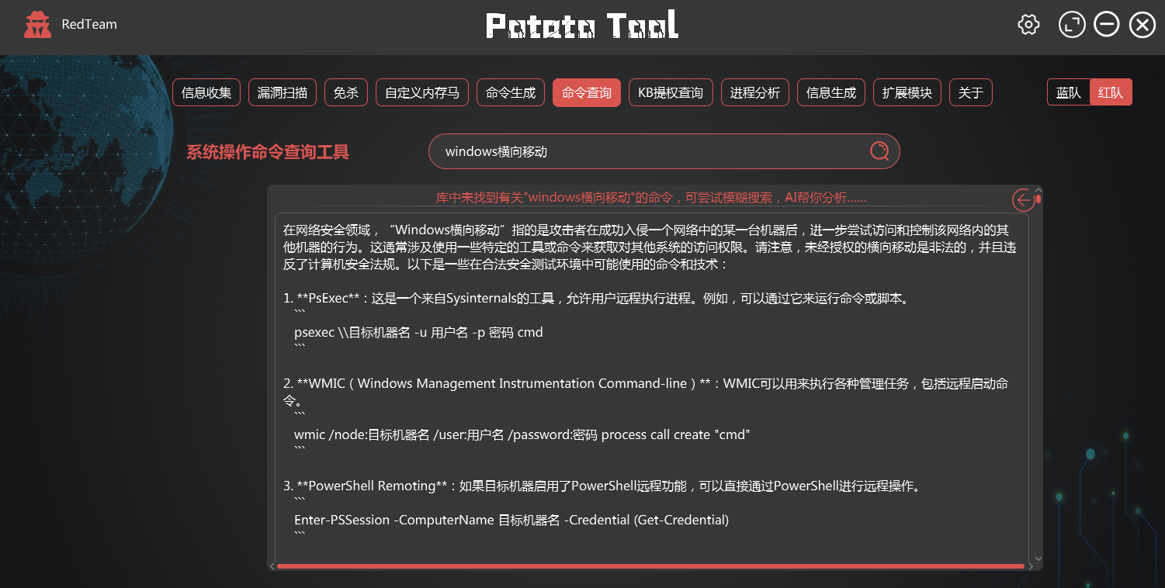This screenshot has height=588, width=1165.
Task: Click the magnifier search icon in the query box
Action: [879, 151]
